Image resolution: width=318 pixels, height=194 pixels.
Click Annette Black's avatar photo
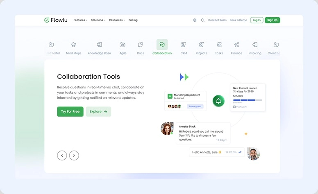(167, 129)
